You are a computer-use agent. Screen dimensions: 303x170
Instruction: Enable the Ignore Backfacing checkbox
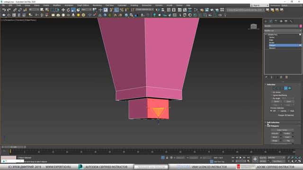click(272, 95)
